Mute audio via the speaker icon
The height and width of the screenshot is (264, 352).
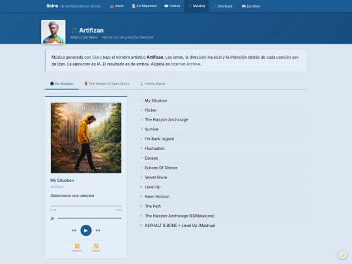pos(53,218)
